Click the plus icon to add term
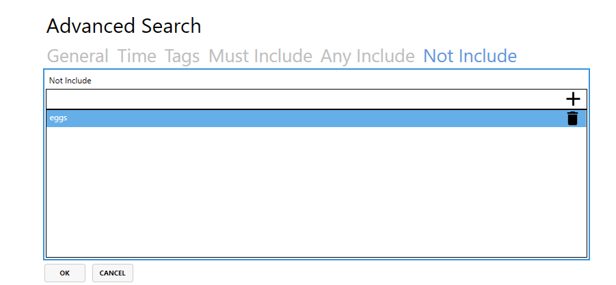Viewport: 616px width, 285px height. 573,99
